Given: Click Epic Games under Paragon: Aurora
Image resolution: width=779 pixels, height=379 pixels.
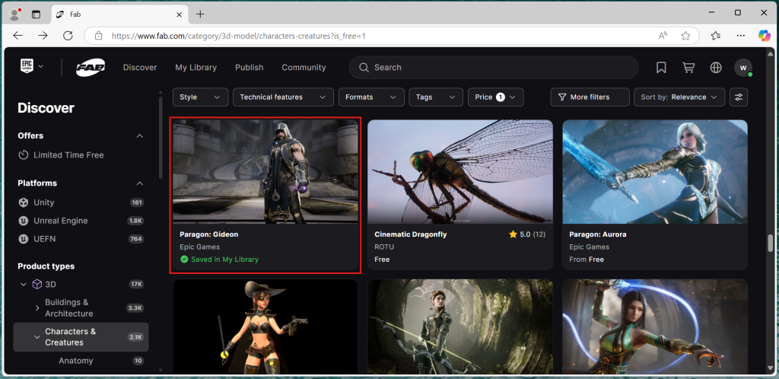Looking at the screenshot, I should point(589,247).
